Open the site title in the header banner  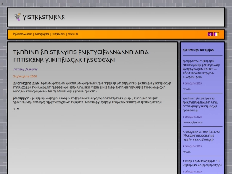point(44,17)
